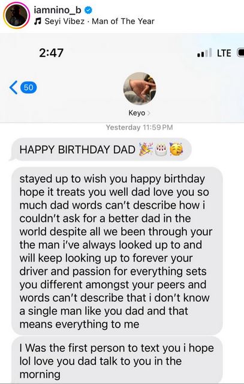Image resolution: width=244 pixels, height=384 pixels.
Task: Select the long 'stayed up to wish' message
Action: point(118,251)
